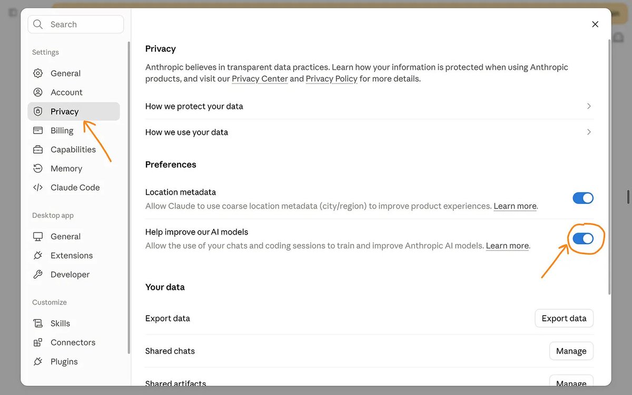Open the Account settings section
The width and height of the screenshot is (632, 395).
click(x=74, y=92)
